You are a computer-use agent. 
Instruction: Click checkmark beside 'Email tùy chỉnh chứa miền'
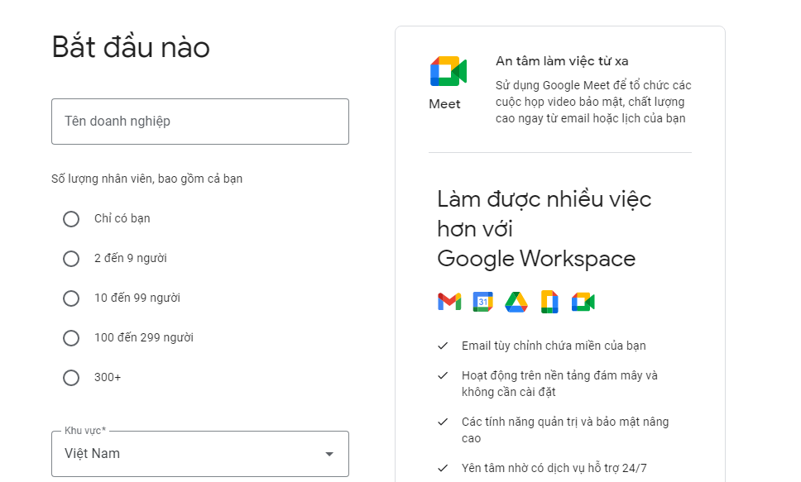point(443,346)
